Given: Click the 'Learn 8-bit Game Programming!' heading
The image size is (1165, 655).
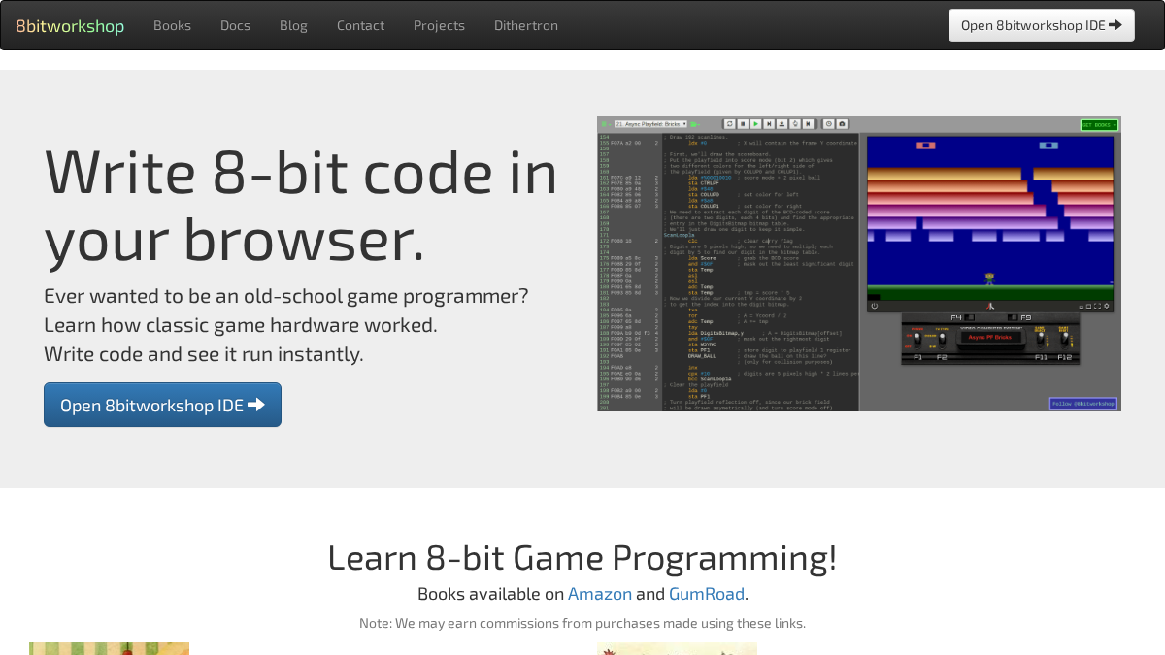Looking at the screenshot, I should 582,558.
